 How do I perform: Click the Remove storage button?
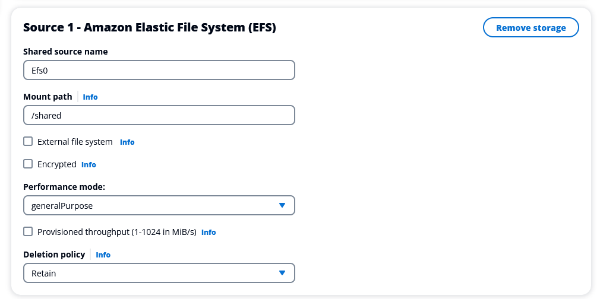click(x=530, y=28)
